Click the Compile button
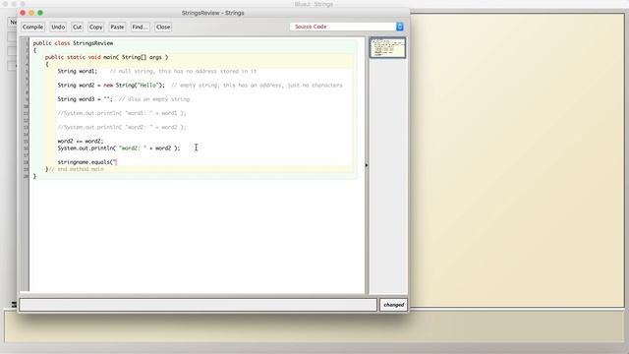Screen dimensions: 629x354 pyautogui.click(x=32, y=27)
